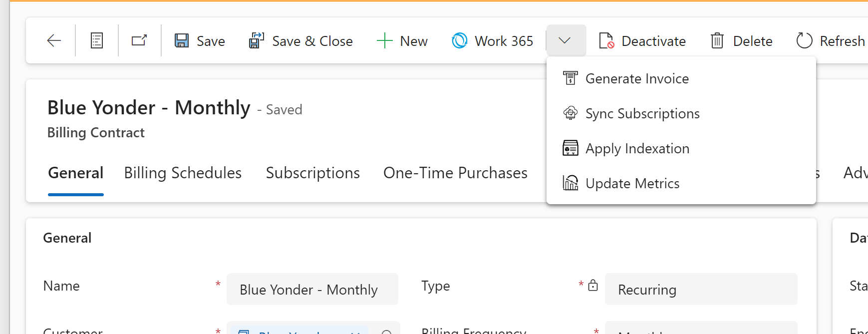Go to the One-Time Purchases tab
868x334 pixels.
455,173
